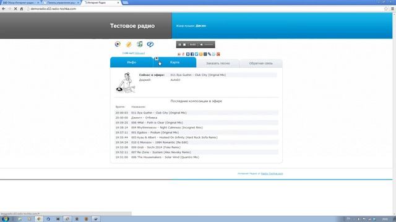Open the browser home page icon
This screenshot has width=396, height=222.
pos(22,9)
